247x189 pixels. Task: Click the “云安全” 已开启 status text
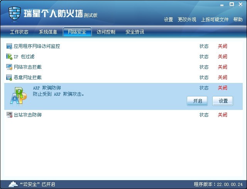[x=38, y=184]
